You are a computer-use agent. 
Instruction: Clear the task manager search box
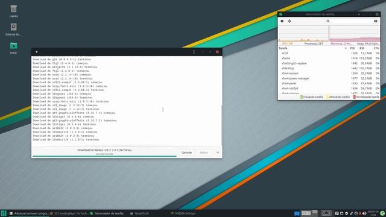click(x=376, y=21)
